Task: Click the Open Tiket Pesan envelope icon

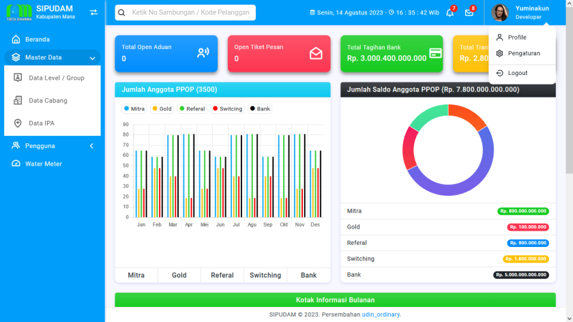Action: point(316,53)
